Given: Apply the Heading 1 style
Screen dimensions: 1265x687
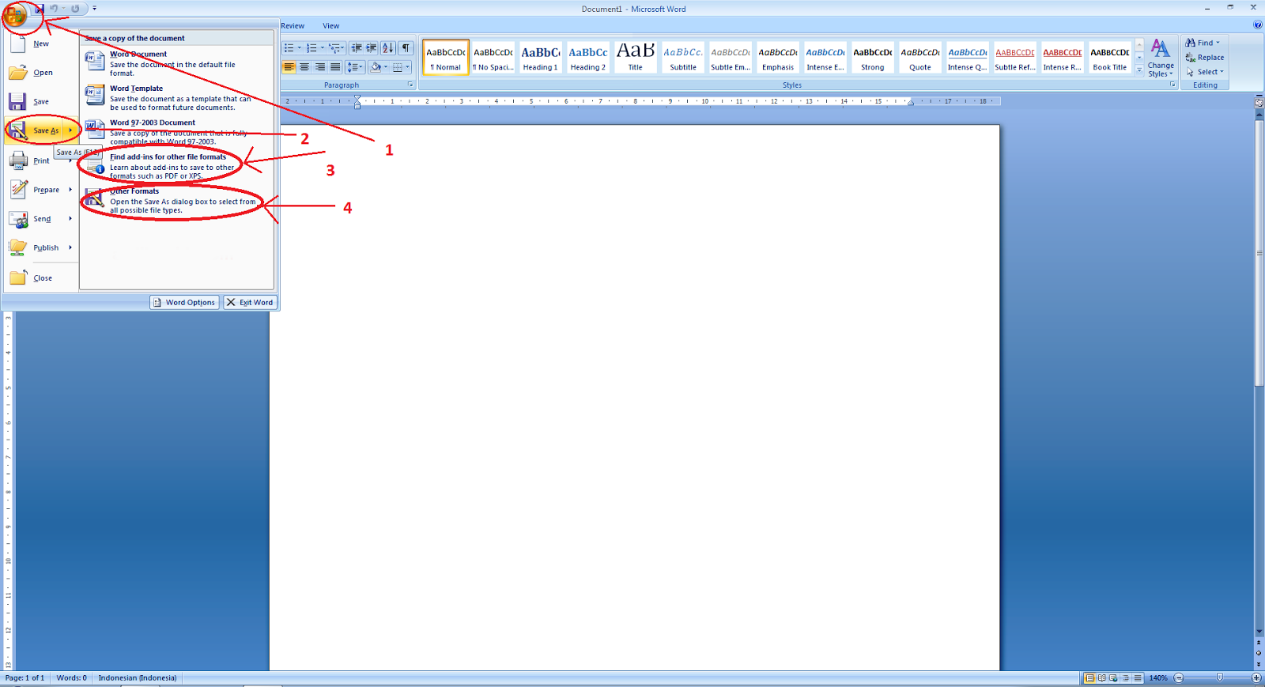Looking at the screenshot, I should pyautogui.click(x=541, y=57).
